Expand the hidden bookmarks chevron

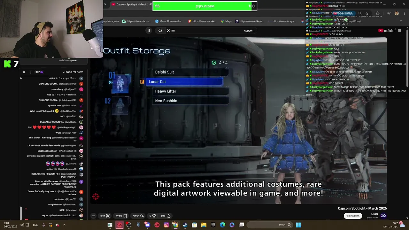coord(401,21)
